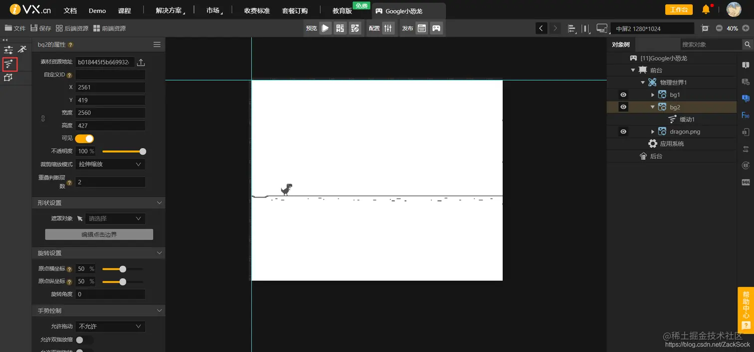The width and height of the screenshot is (754, 352).
Task: Click the 原点横坐标 slider
Action: tap(123, 269)
